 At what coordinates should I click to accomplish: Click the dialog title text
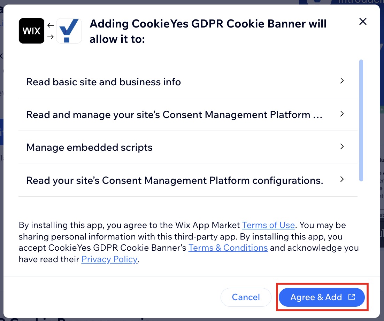click(208, 31)
